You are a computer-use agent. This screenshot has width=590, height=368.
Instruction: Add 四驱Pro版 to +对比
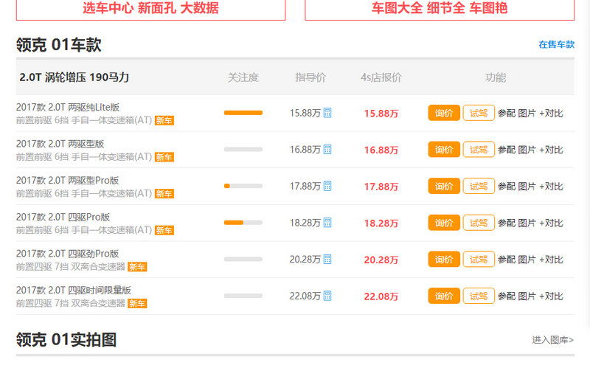click(551, 223)
